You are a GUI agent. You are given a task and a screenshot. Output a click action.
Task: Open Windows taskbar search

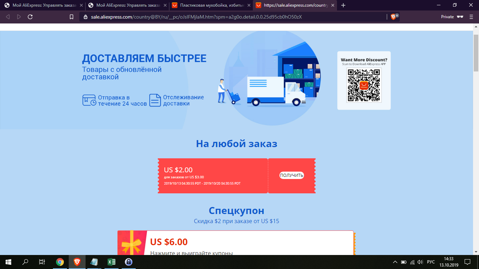[x=25, y=262]
